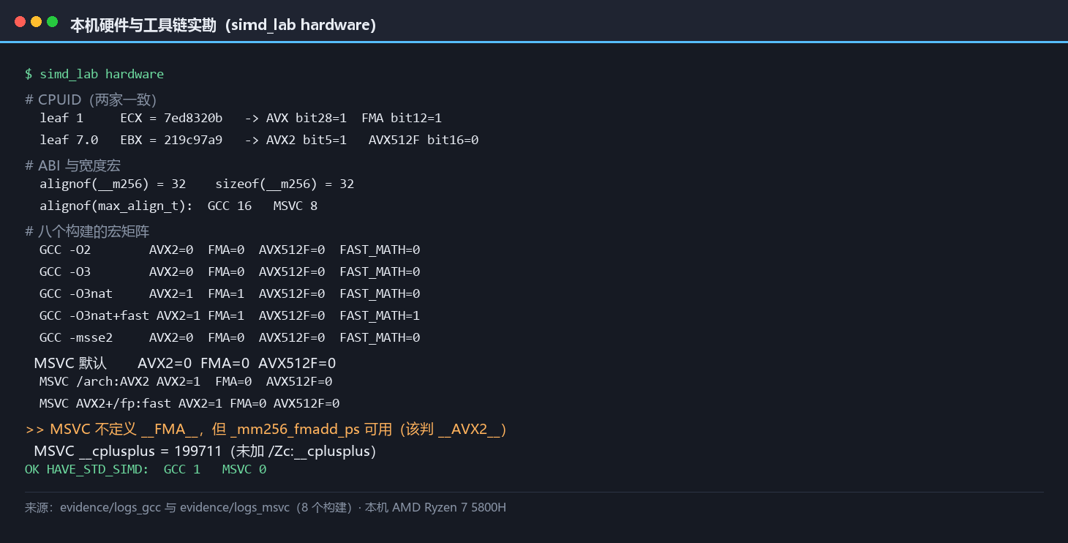Screen dimensions: 1068x543
Task: Select the "GCC -O2" build row
Action: click(230, 250)
